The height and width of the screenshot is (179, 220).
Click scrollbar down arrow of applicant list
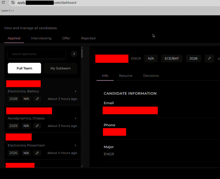(82, 166)
